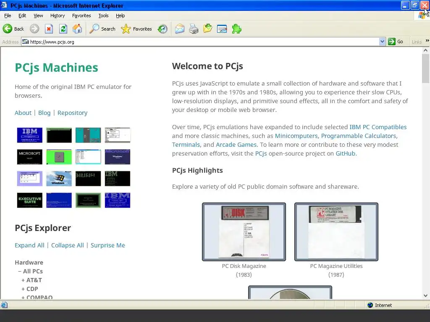Print the page with the printer icon
Viewport: 430px width, 322px height.
click(x=194, y=29)
